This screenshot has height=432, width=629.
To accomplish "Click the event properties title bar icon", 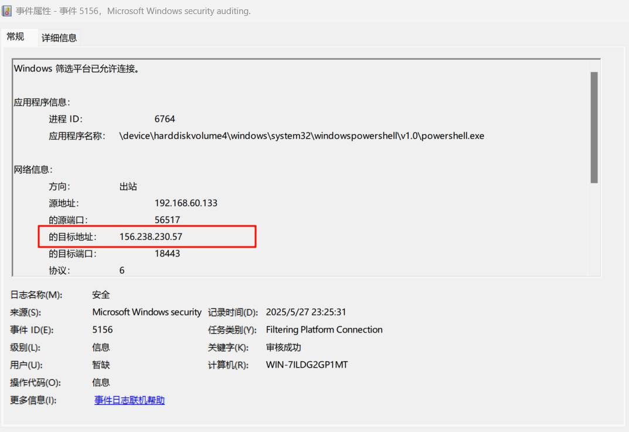I will [x=7, y=11].
